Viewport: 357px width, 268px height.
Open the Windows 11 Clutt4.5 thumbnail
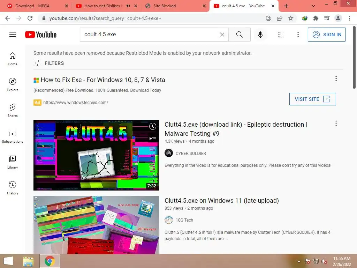[96, 225]
